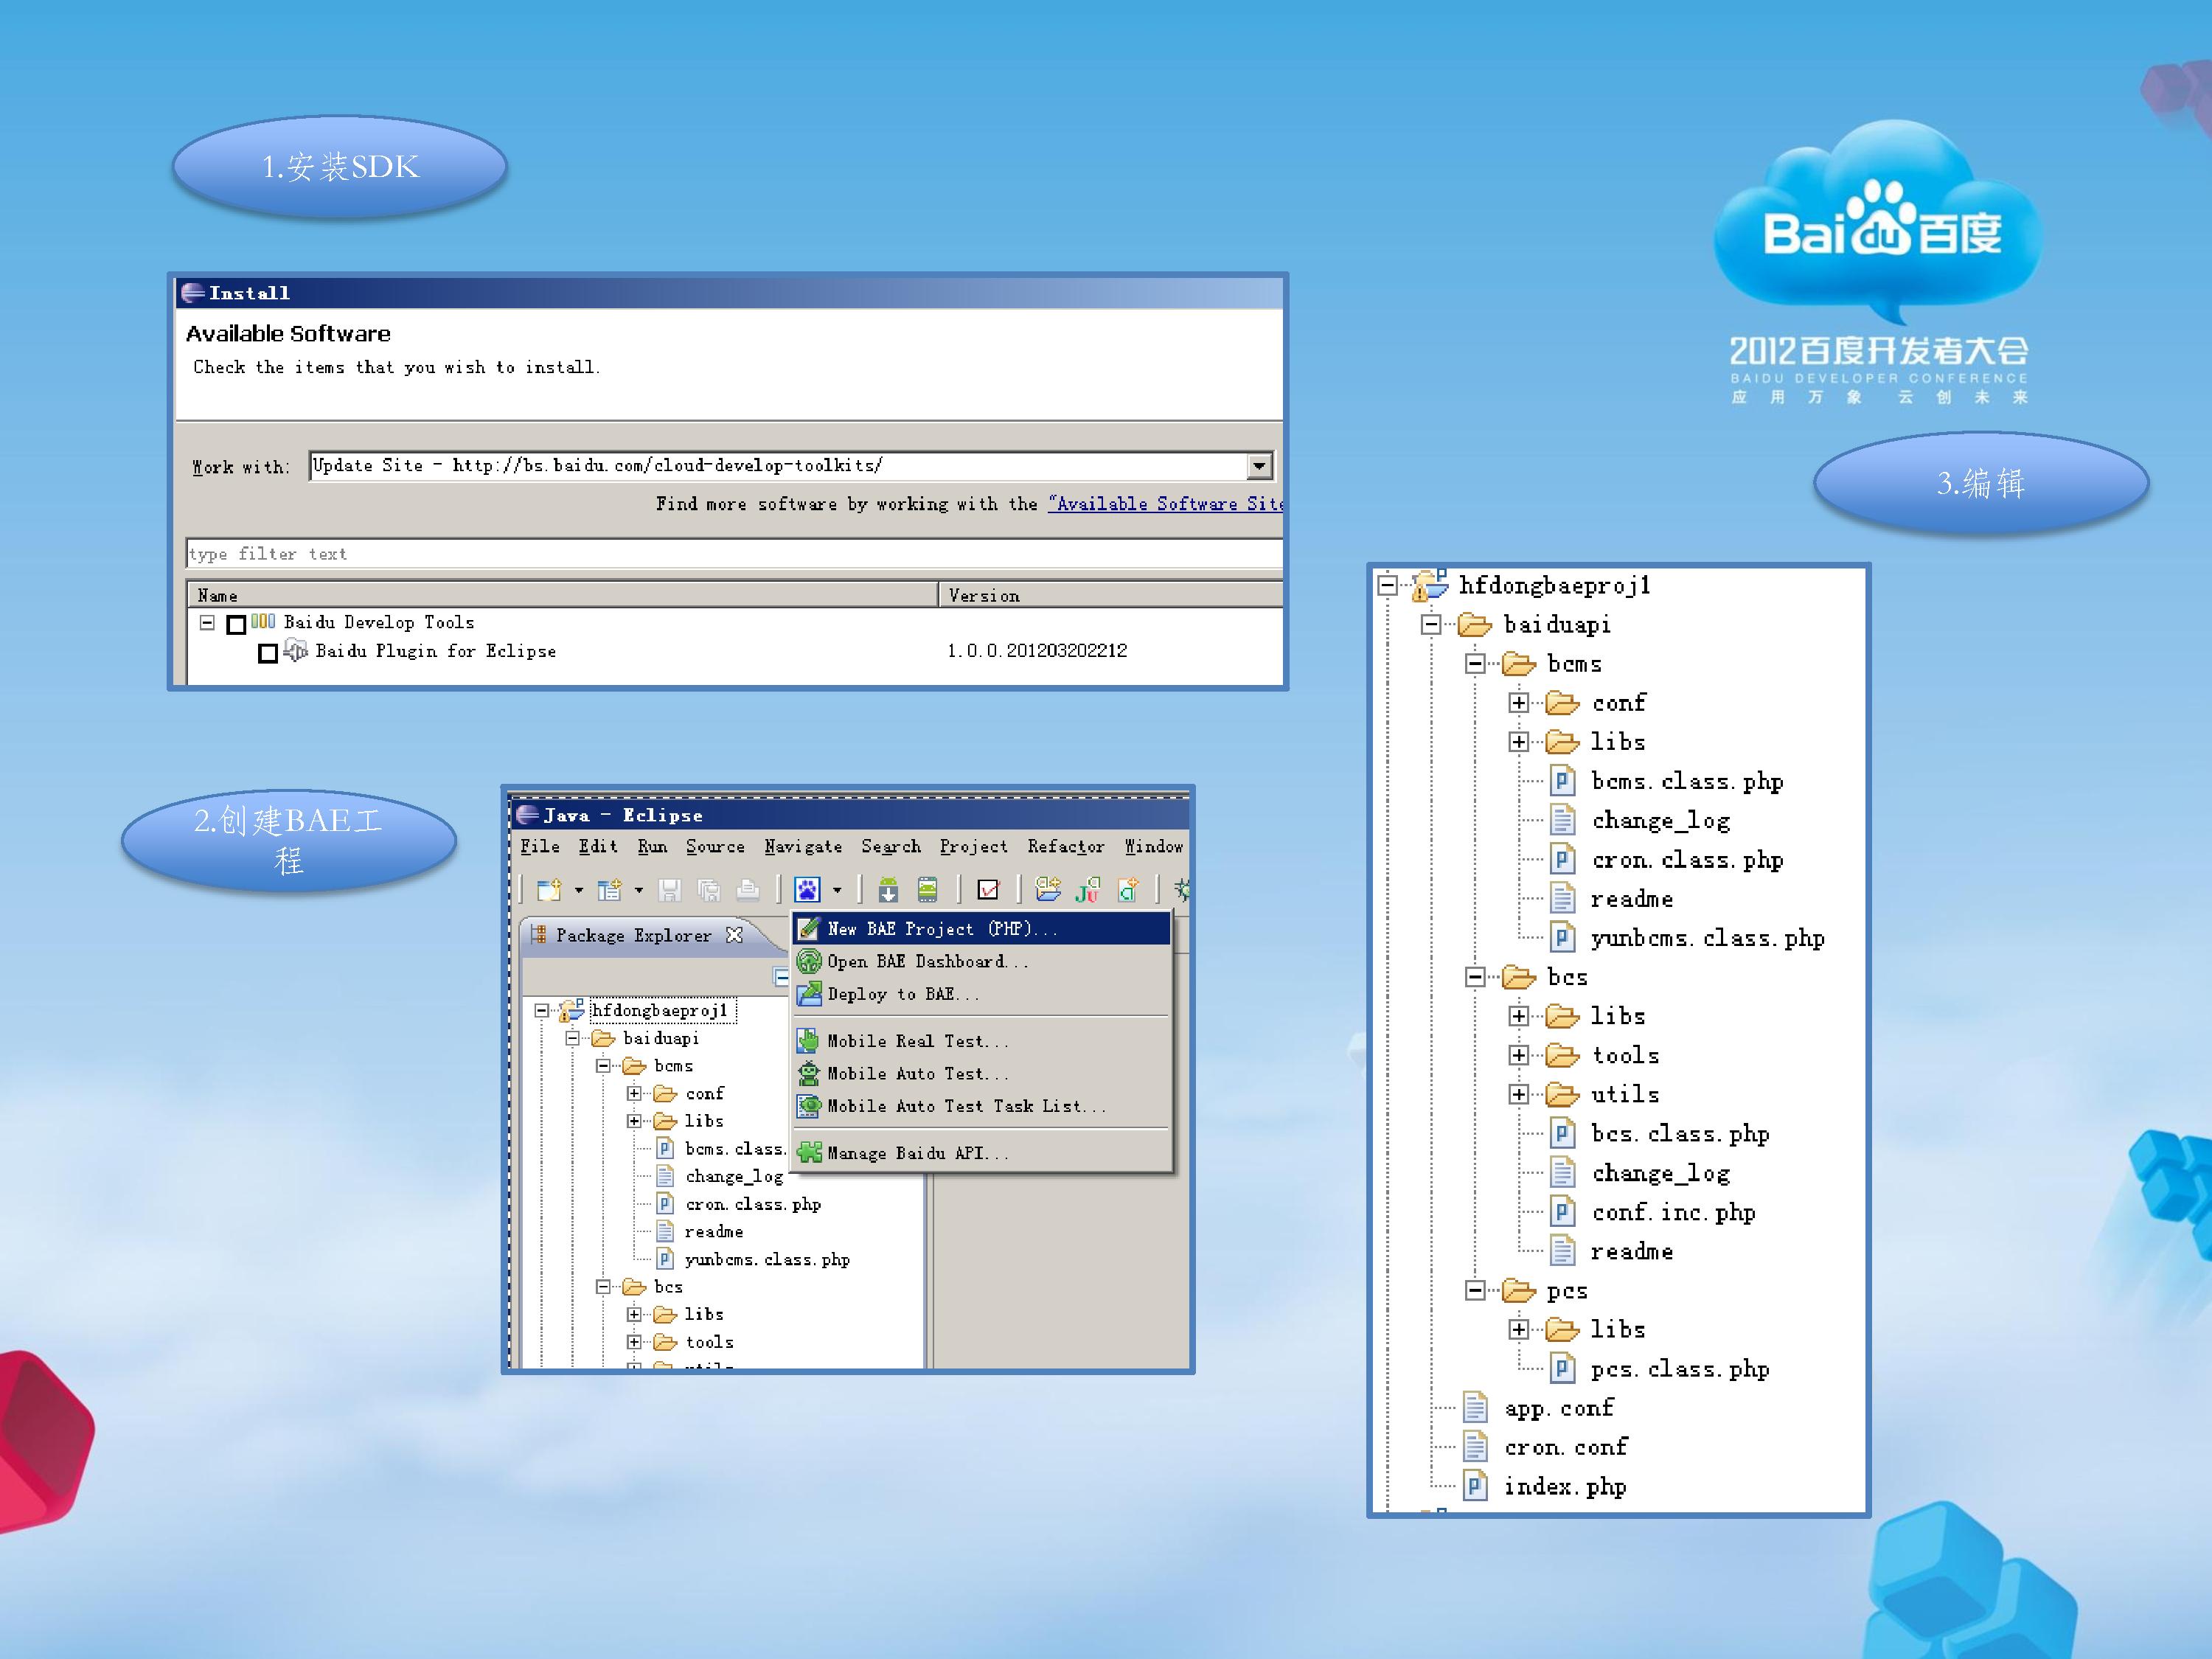
Task: Expand the libs folder under pcs
Action: [x=1519, y=1329]
